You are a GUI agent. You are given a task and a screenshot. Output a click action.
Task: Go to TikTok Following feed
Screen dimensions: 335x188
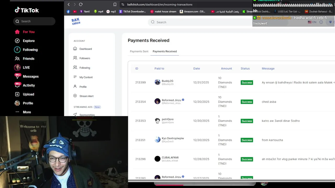[x=26, y=50]
